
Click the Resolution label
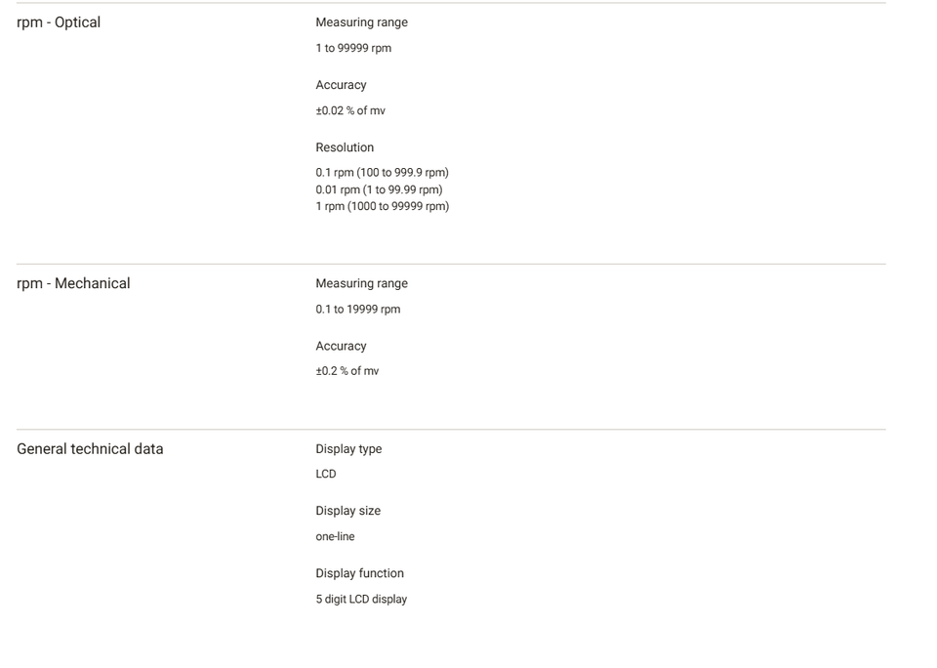tap(345, 147)
